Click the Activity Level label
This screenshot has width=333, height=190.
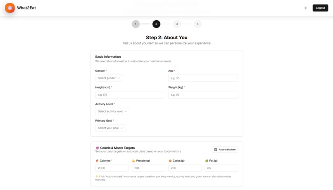pos(104,104)
